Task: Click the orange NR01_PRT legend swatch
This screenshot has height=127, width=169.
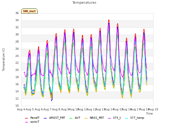Action: pos(86,118)
